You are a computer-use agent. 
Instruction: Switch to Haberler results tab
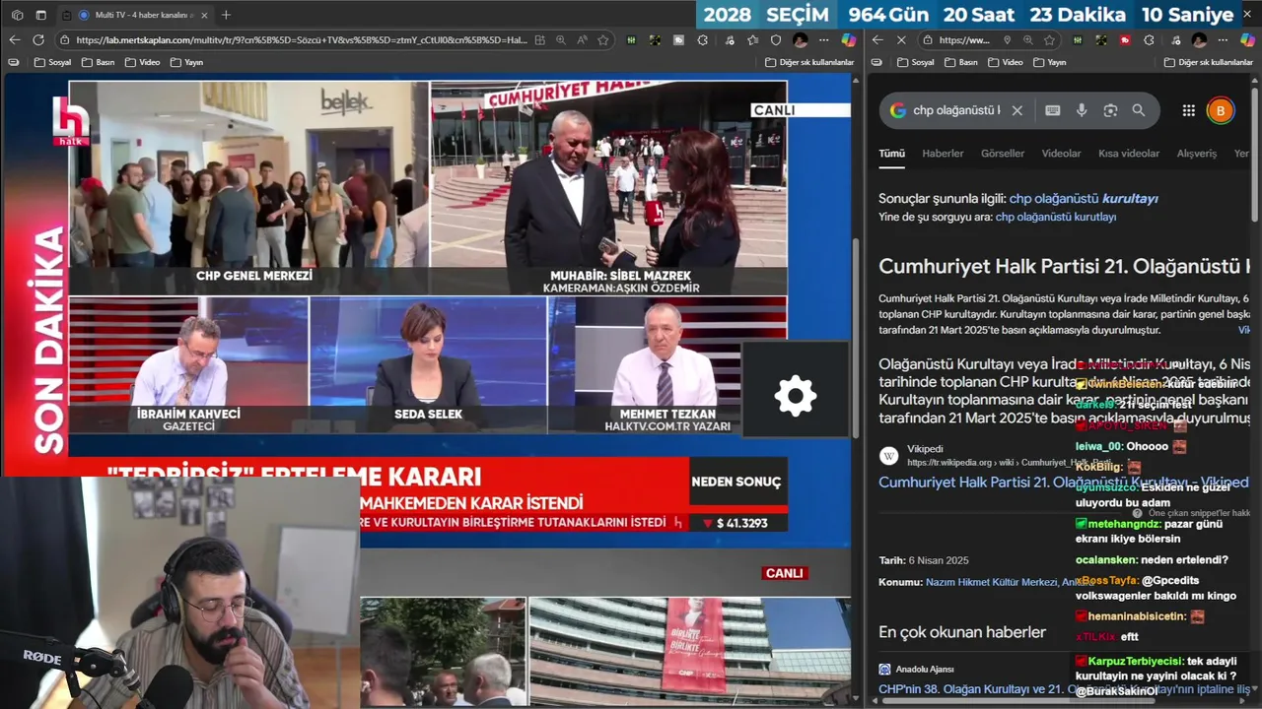point(943,154)
